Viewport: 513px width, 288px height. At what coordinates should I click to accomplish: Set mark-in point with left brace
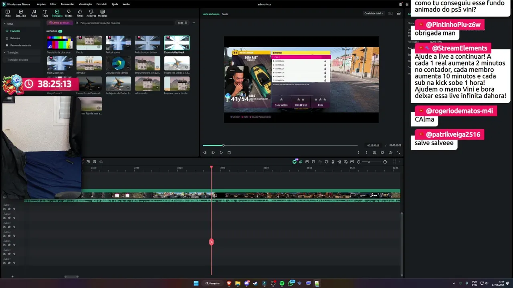point(358,152)
